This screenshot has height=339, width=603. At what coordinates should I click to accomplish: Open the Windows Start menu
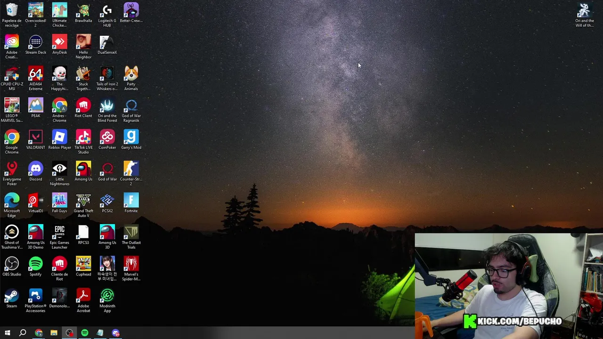[x=8, y=333]
